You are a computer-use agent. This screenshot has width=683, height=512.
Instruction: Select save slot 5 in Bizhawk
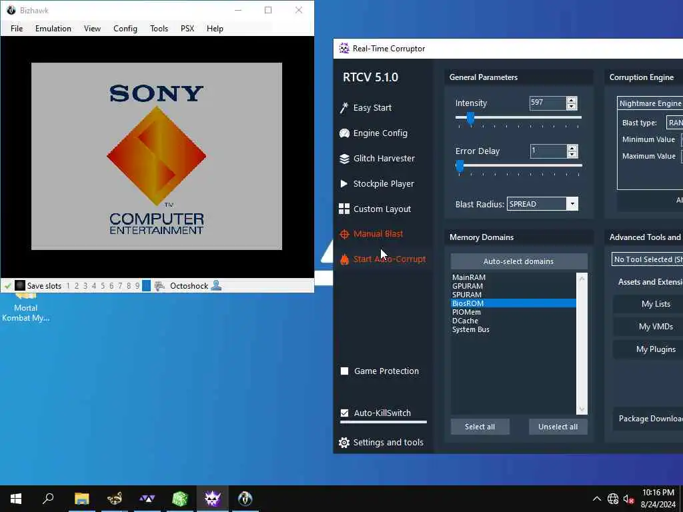103,286
